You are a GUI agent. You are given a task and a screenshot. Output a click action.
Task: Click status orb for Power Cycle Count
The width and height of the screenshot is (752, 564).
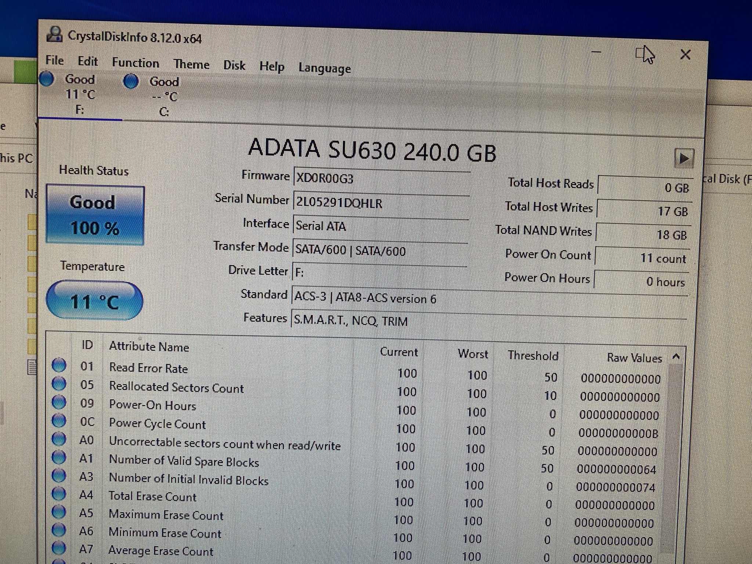click(x=59, y=420)
